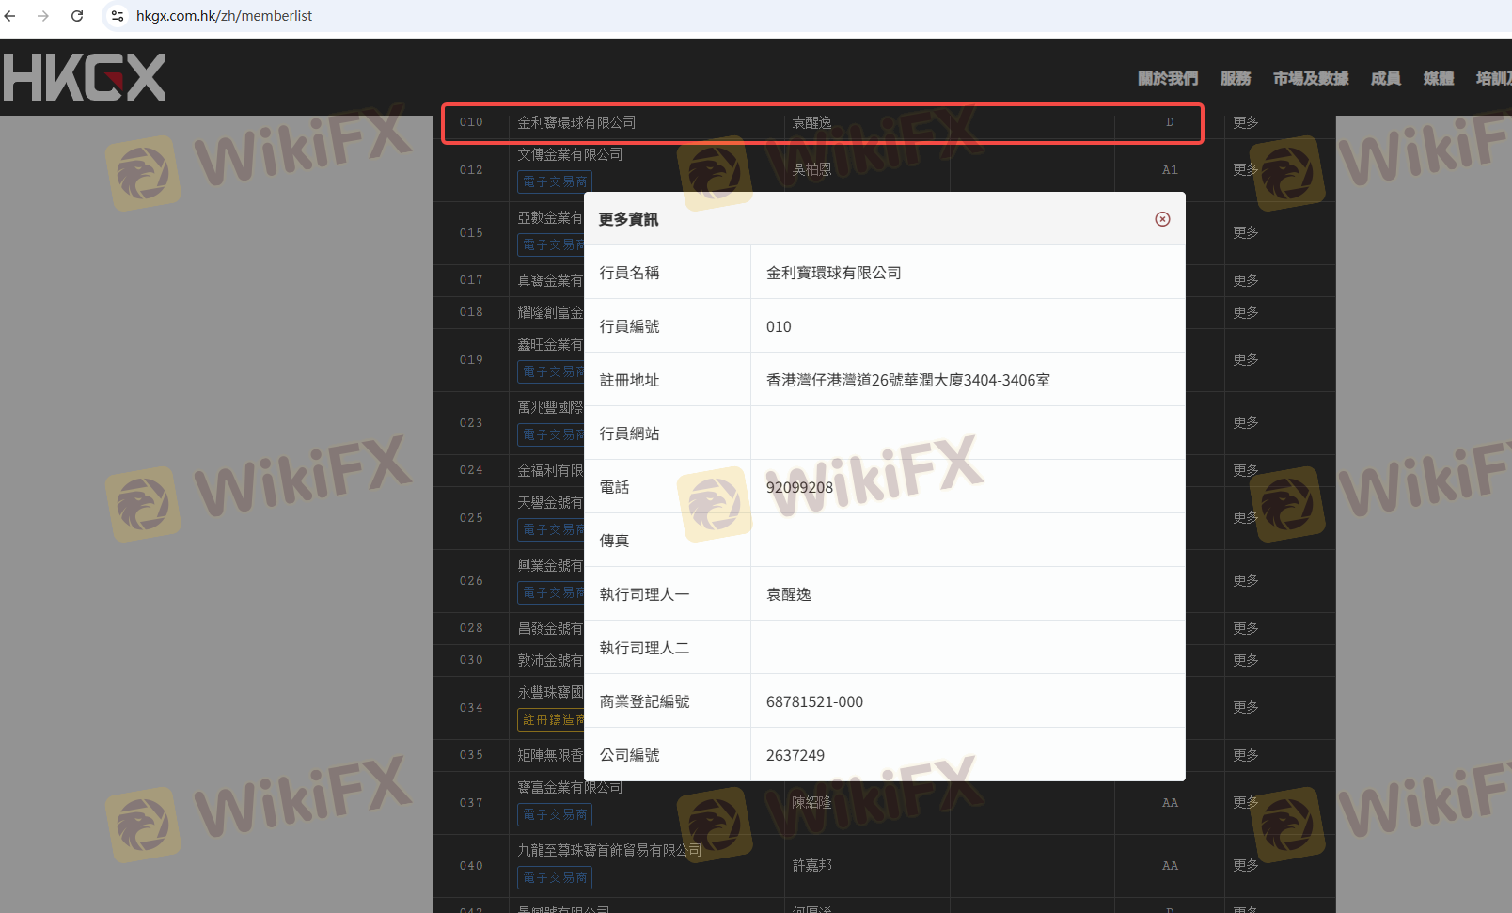Open the 服務 menu
Screen dimensions: 1512x913
(x=1235, y=79)
